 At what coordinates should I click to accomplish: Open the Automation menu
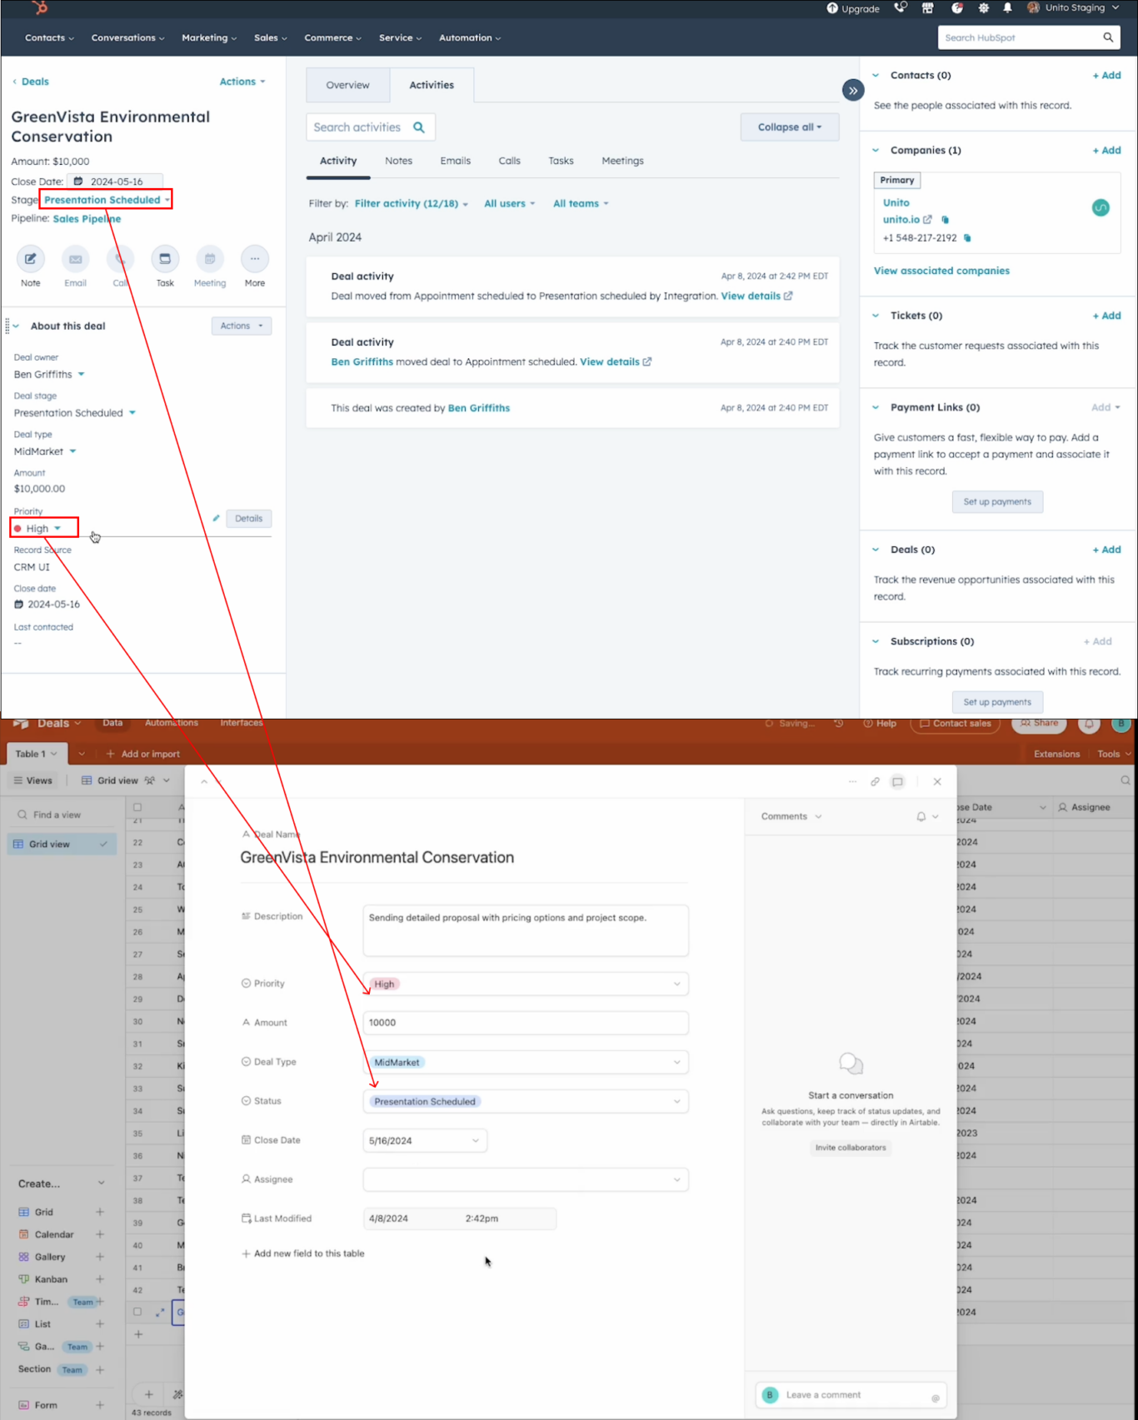point(470,38)
